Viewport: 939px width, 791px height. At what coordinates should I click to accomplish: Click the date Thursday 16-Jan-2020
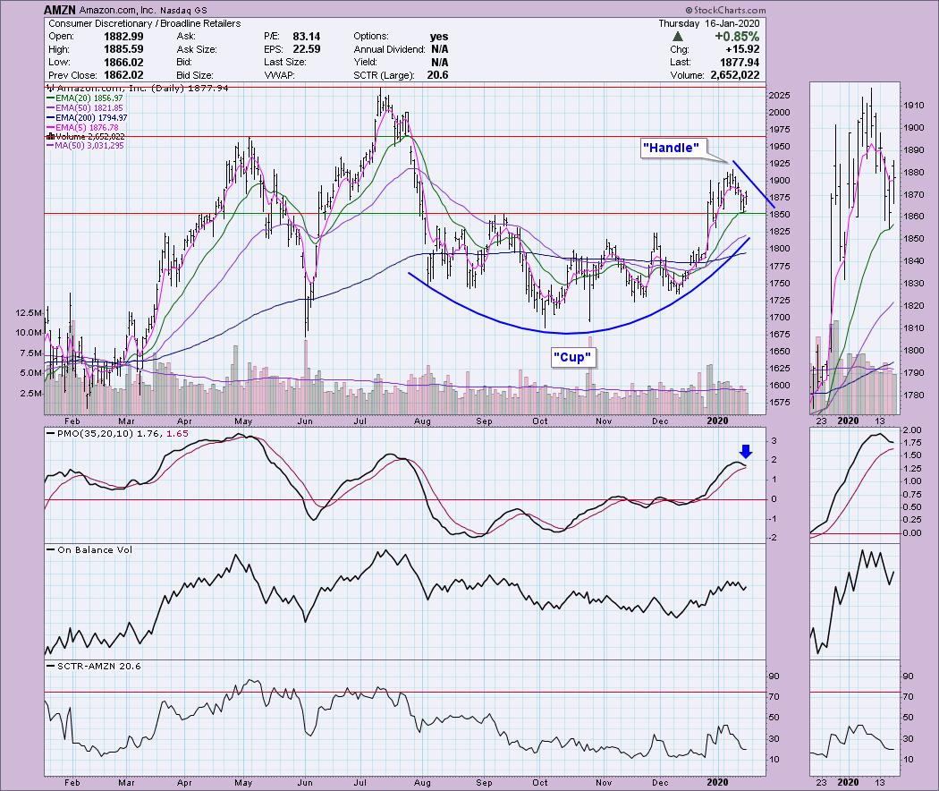pyautogui.click(x=709, y=23)
